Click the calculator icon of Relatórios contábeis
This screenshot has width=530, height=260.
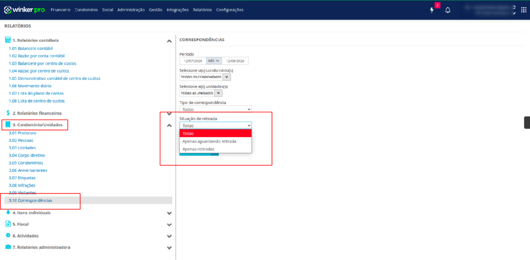[x=8, y=40]
